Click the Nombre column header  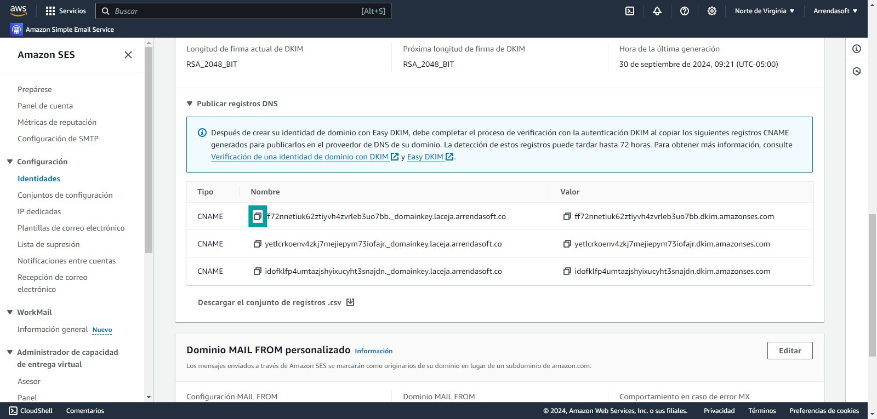pyautogui.click(x=265, y=192)
